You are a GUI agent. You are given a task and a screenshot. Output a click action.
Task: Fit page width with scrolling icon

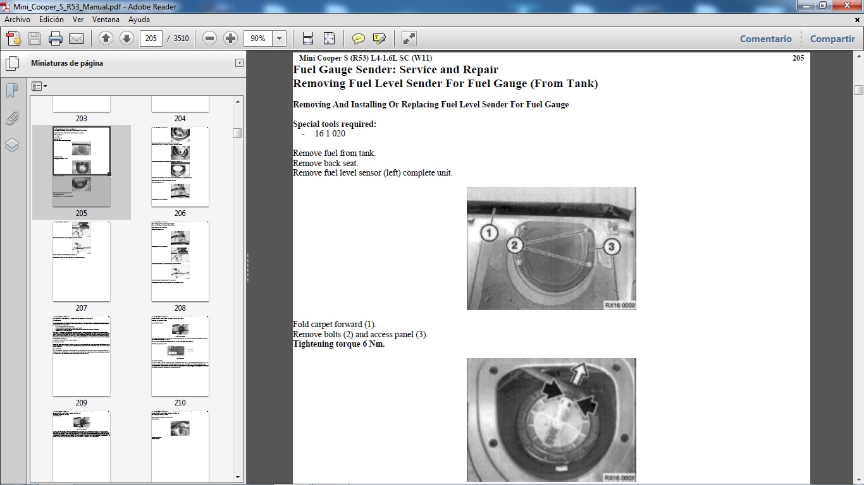[308, 39]
